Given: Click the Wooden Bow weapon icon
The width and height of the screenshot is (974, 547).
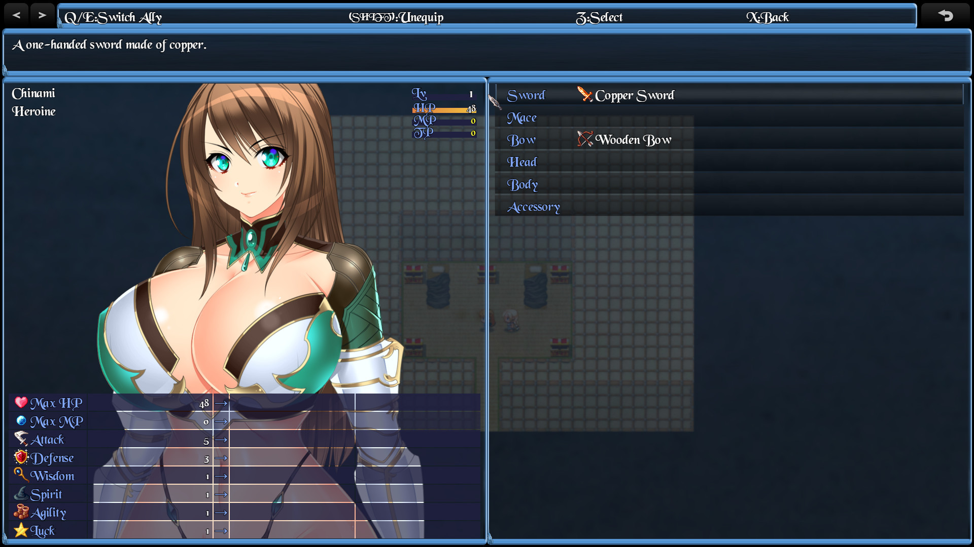Looking at the screenshot, I should tap(585, 138).
